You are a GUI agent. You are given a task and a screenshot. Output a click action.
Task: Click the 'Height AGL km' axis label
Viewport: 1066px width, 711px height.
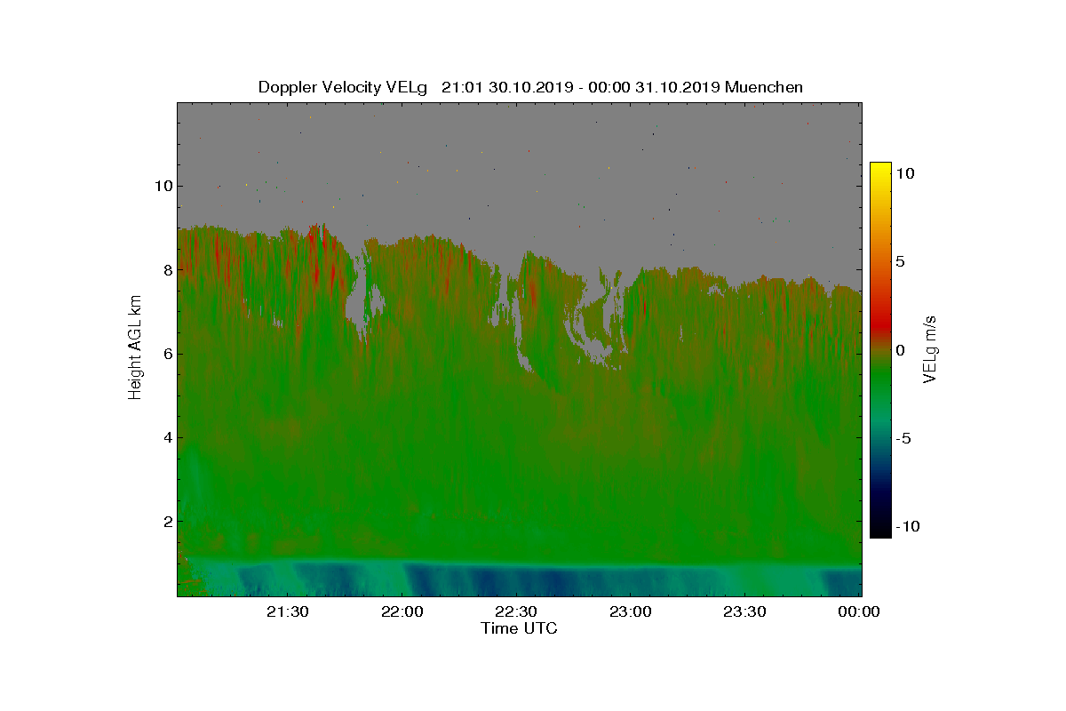click(135, 348)
